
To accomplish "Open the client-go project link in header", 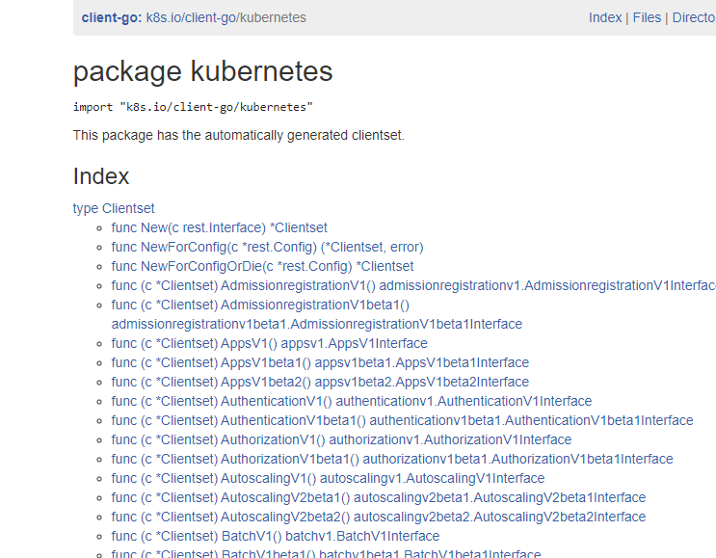I will (x=112, y=17).
